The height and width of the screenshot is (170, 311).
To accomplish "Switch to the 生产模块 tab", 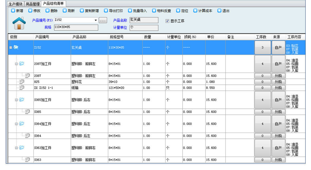I will [x=15, y=4].
